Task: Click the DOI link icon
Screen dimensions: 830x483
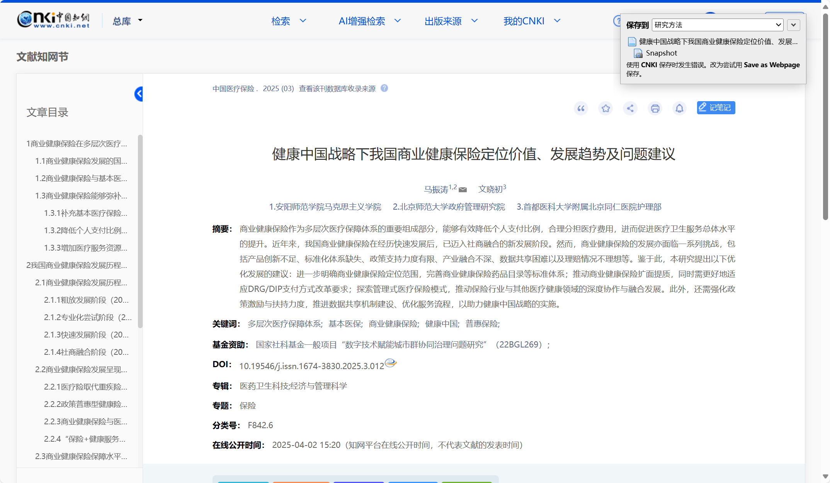Action: (391, 363)
